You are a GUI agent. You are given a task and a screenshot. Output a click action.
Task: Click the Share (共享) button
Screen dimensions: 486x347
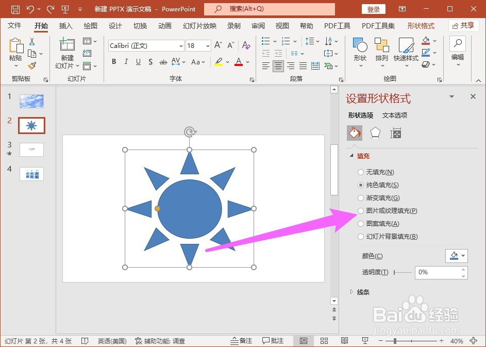click(x=463, y=26)
